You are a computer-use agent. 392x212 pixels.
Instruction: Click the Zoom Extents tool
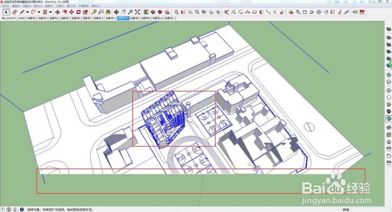tap(137, 12)
